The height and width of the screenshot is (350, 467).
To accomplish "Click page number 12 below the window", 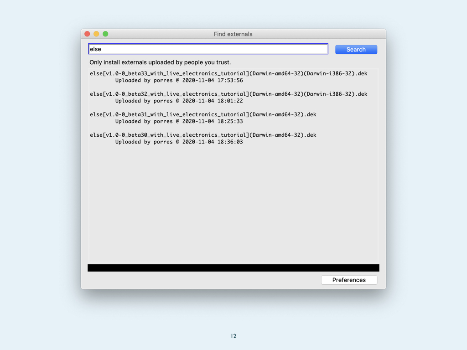I will pos(233,336).
